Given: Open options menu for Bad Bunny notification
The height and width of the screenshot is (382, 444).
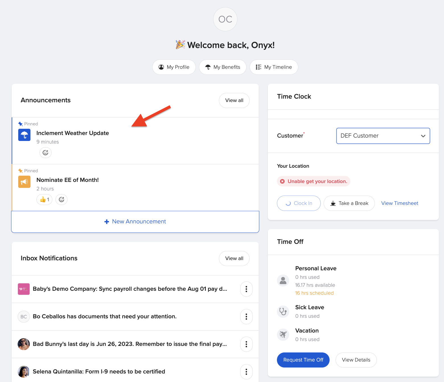Looking at the screenshot, I should [x=246, y=344].
